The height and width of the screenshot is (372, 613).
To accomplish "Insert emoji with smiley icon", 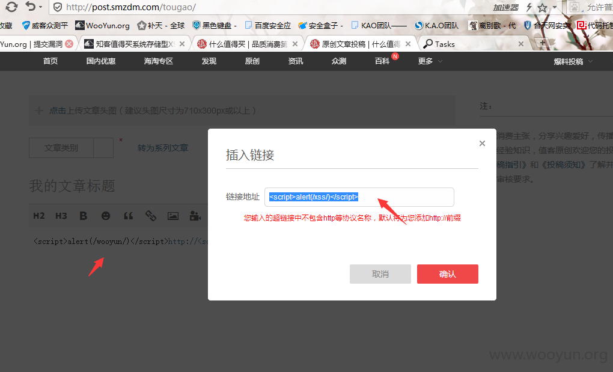I will [x=106, y=216].
